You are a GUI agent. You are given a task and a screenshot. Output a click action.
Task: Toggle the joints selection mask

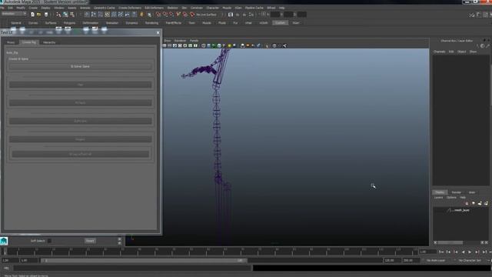94,15
